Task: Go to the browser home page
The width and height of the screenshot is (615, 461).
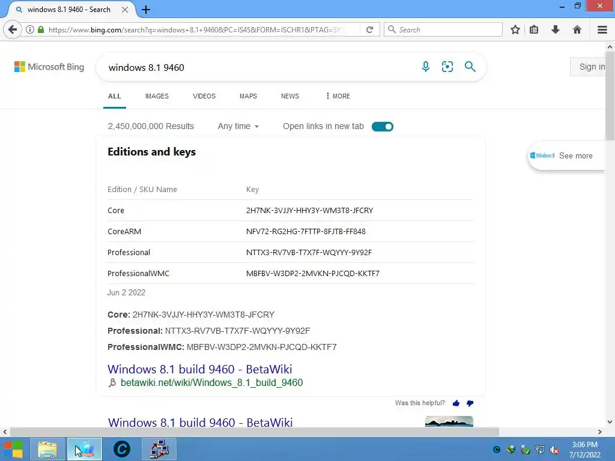Action: (577, 29)
